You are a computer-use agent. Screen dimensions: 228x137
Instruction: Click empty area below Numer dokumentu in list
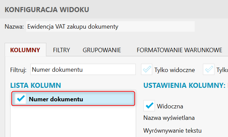(73, 122)
